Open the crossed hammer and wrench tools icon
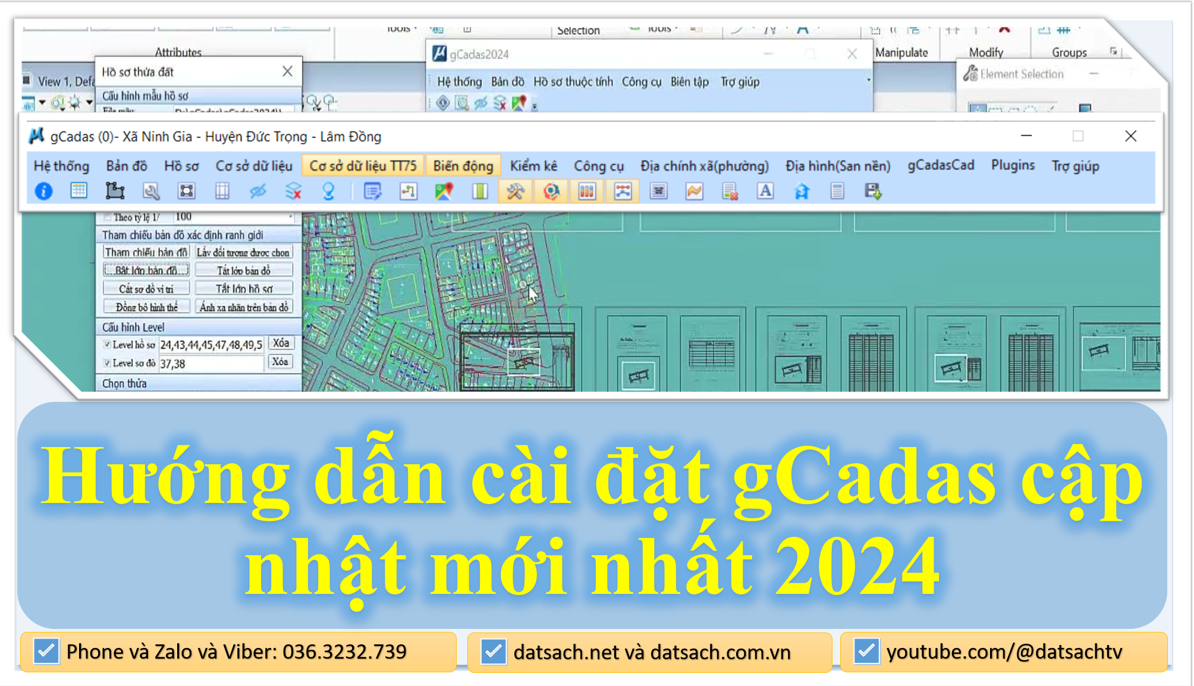The image size is (1194, 686). [515, 191]
